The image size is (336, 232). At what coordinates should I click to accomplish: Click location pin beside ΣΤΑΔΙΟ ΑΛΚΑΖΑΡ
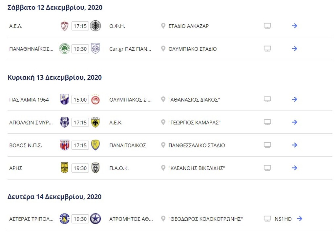pos(163,26)
